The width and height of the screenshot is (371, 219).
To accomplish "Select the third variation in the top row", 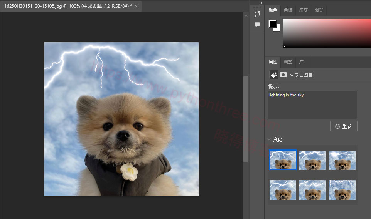I will tap(342, 160).
